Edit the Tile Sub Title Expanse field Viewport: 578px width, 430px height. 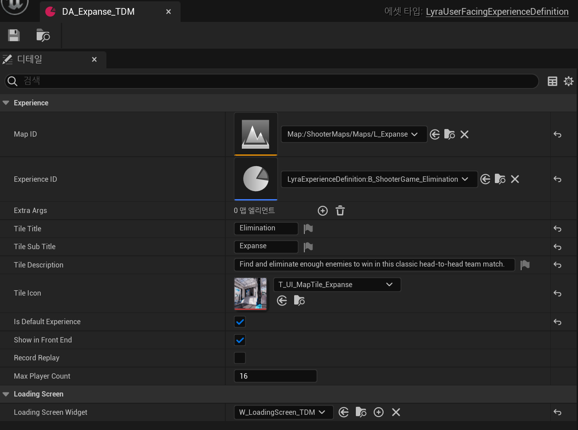coord(266,246)
